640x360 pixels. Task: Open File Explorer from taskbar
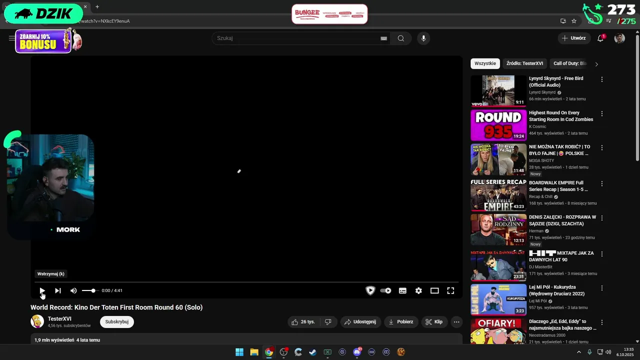tap(254, 352)
